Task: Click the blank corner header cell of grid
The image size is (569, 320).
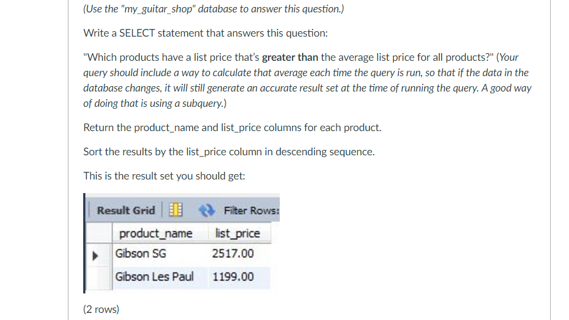Action: 99,233
